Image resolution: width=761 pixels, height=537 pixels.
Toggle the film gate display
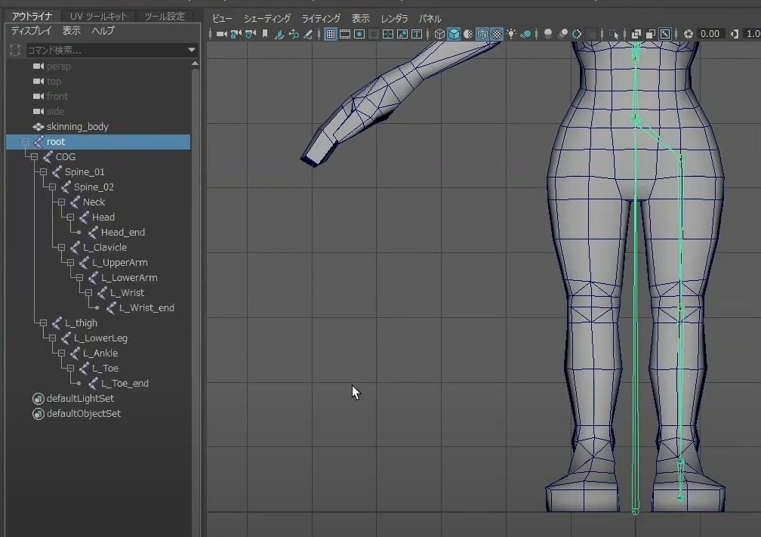point(345,34)
